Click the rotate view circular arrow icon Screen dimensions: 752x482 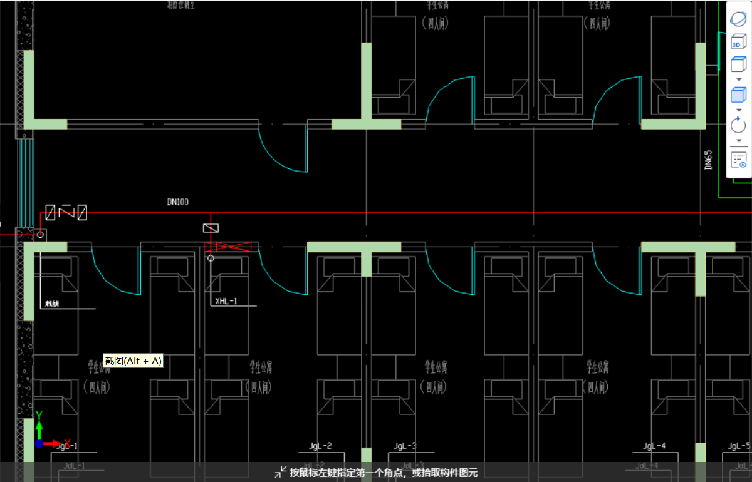(738, 125)
